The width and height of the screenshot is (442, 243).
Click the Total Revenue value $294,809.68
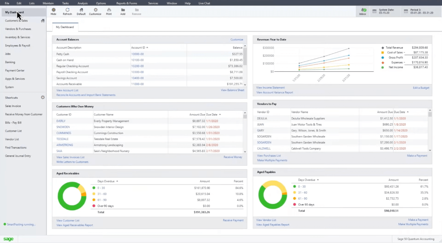coord(420,47)
